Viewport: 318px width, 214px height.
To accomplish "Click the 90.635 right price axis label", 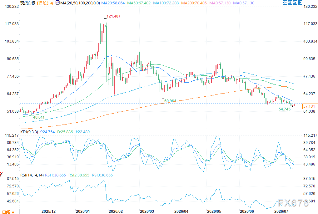I will (309, 59).
